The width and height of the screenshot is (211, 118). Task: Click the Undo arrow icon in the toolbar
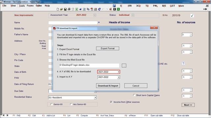103,9
